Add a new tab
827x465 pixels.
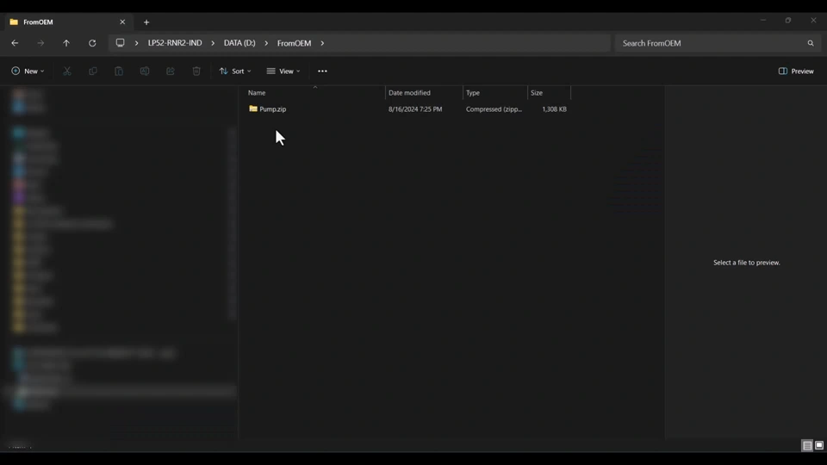click(146, 22)
